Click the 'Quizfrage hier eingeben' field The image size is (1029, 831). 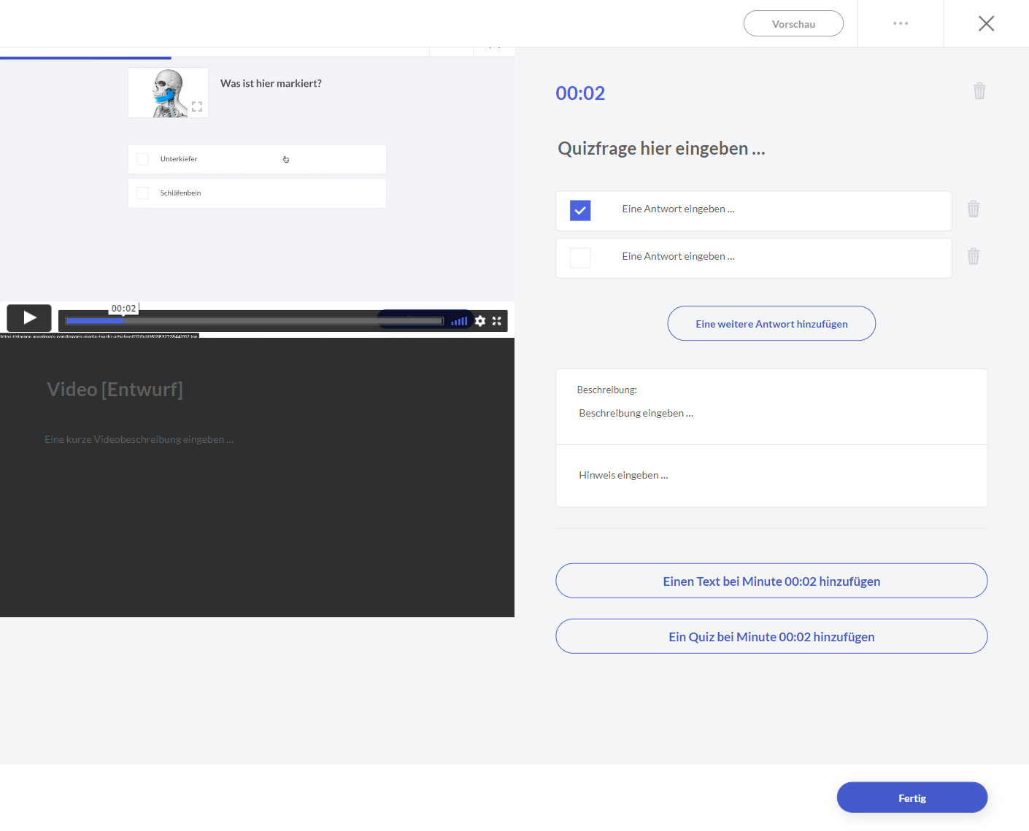pyautogui.click(x=661, y=149)
